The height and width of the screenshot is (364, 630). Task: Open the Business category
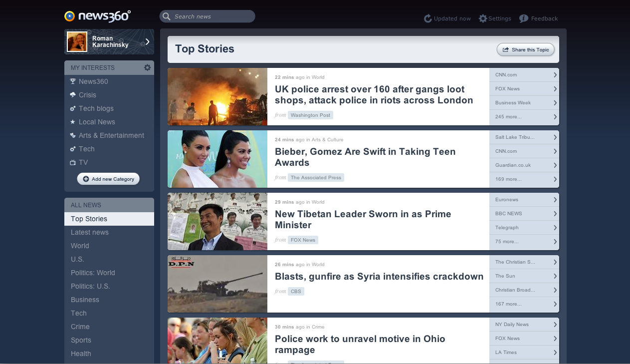(x=109, y=300)
